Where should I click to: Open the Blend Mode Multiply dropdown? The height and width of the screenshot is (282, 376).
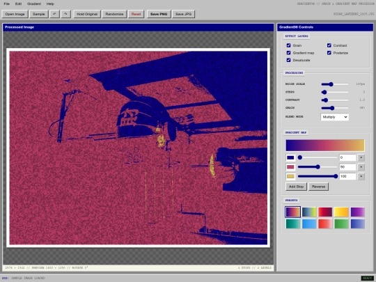(334, 117)
